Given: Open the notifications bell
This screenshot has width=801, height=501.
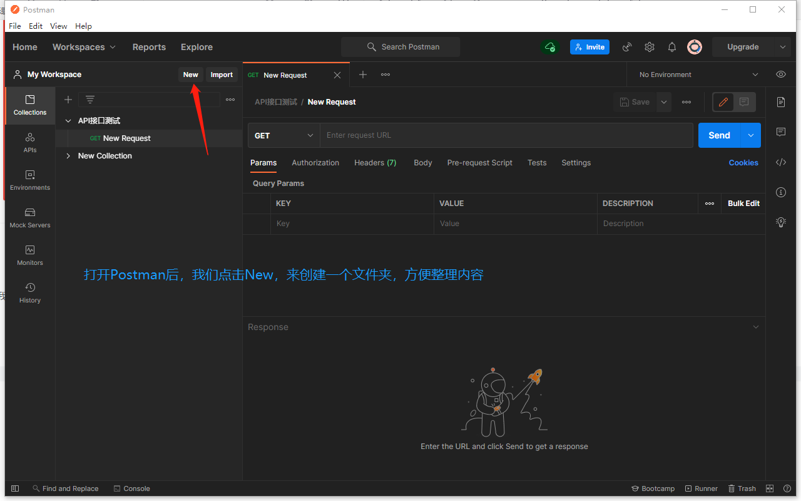Looking at the screenshot, I should tap(672, 47).
